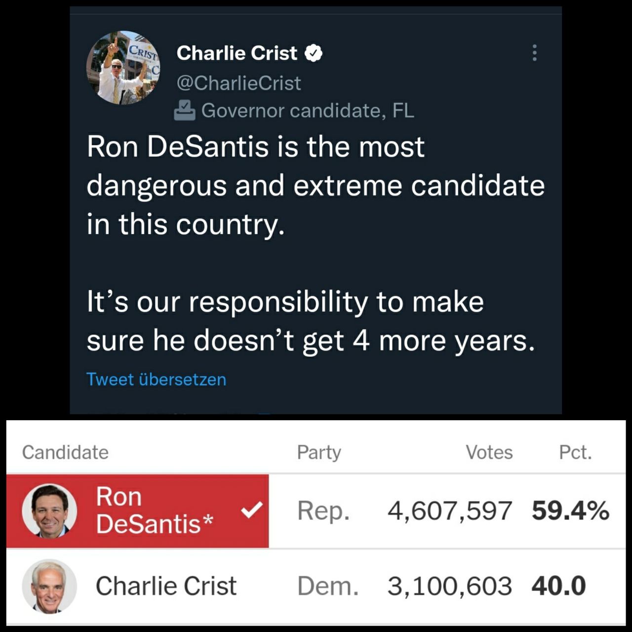Click the Candidate column header
632x632 pixels.
coord(65,452)
